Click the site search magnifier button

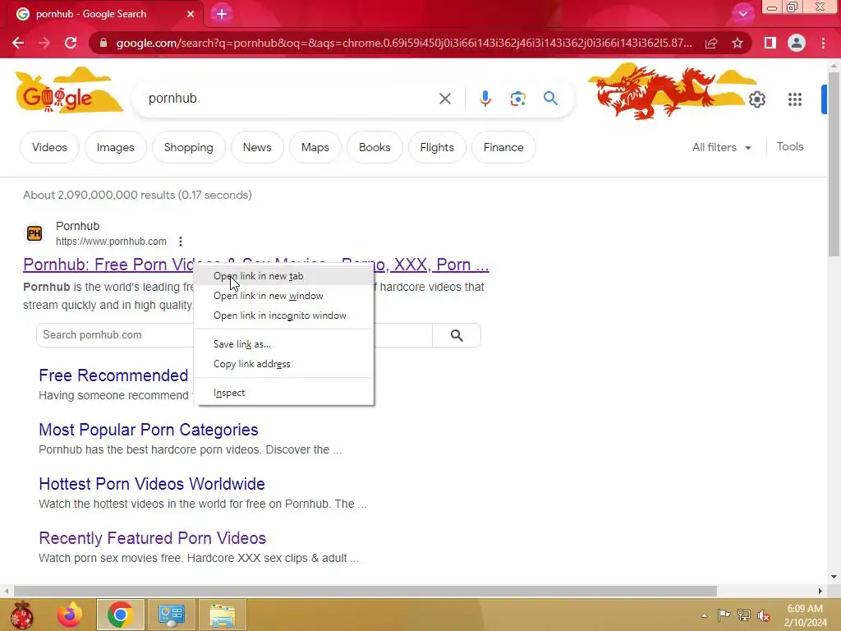457,335
